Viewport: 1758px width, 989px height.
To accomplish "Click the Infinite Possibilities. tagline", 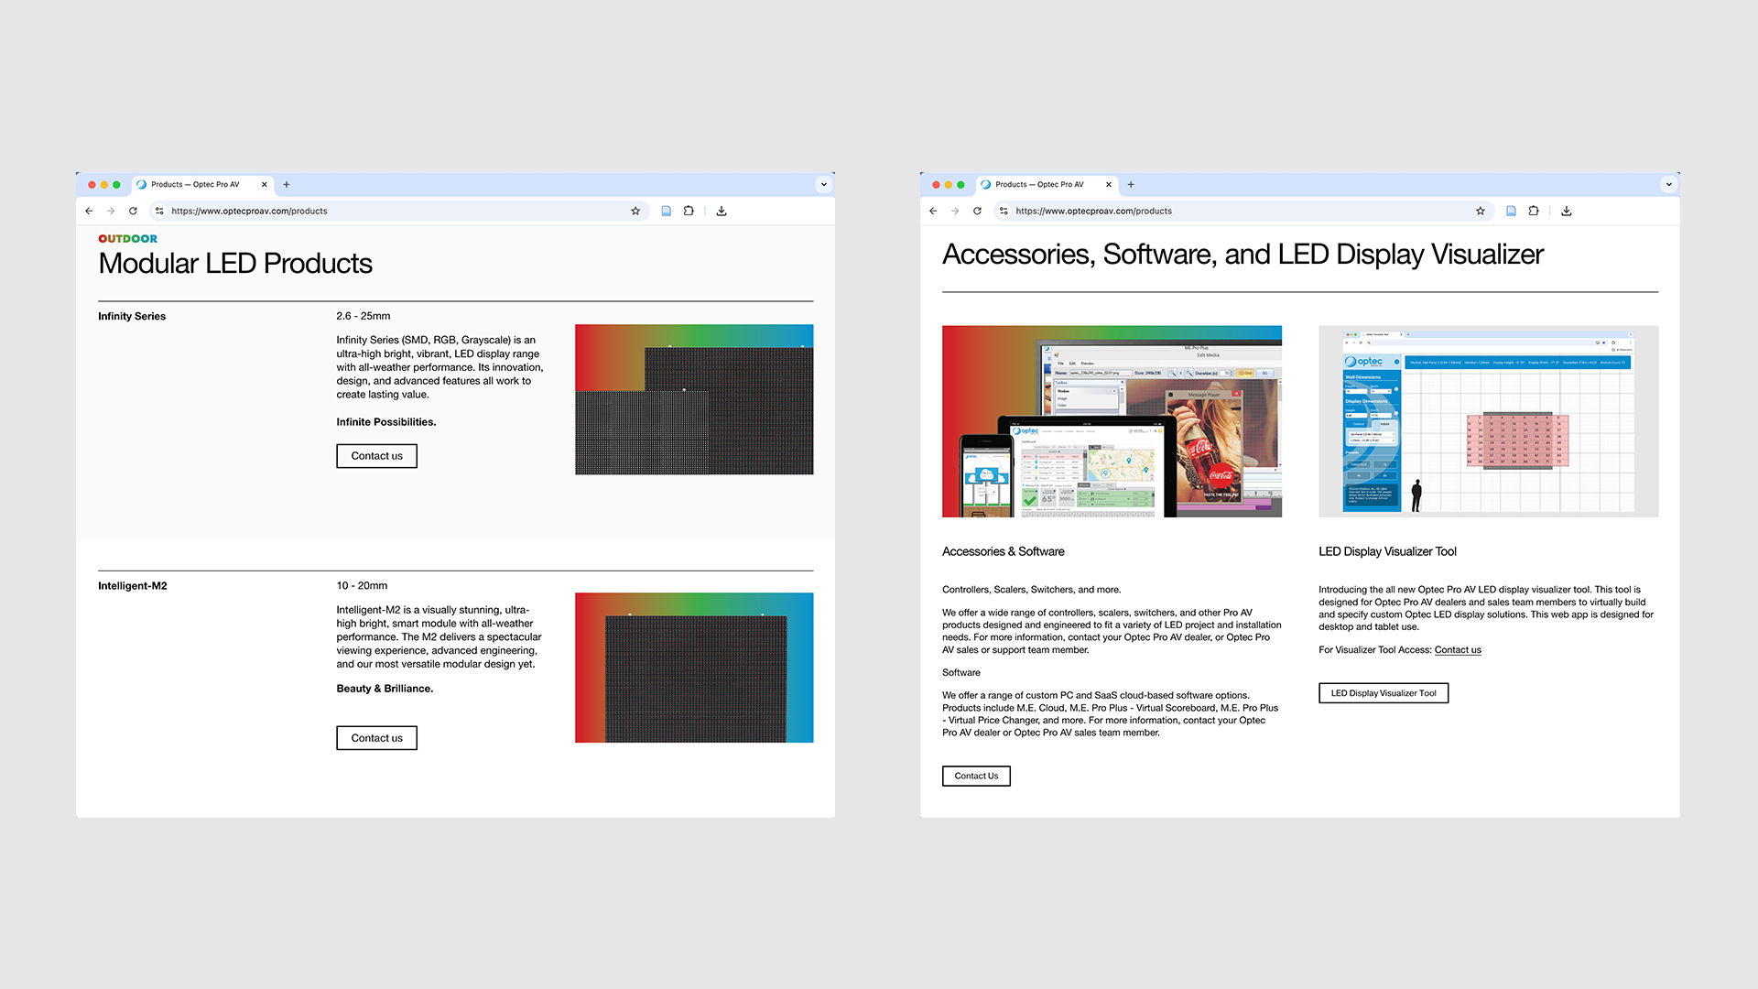I will pyautogui.click(x=386, y=422).
